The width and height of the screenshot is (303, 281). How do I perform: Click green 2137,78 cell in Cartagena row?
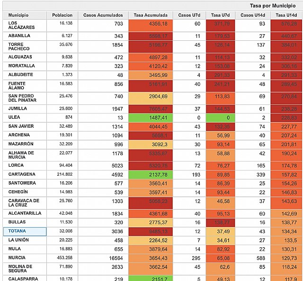tap(150, 174)
